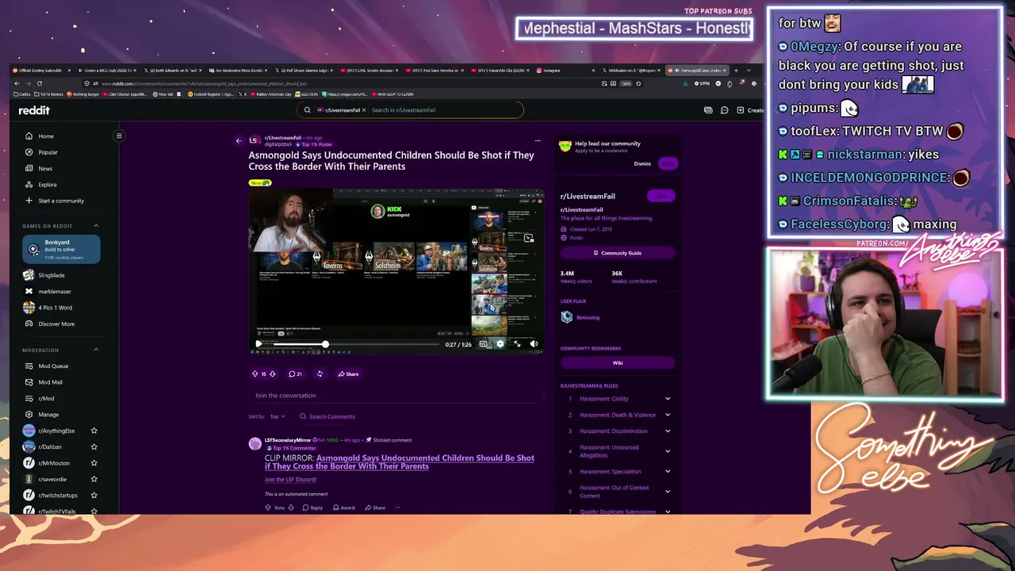Click the repost/crosspost icon under the post
The image size is (1015, 571).
pyautogui.click(x=320, y=374)
